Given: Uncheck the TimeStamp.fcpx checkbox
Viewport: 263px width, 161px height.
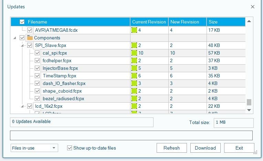Looking at the screenshot, I should tap(37, 76).
